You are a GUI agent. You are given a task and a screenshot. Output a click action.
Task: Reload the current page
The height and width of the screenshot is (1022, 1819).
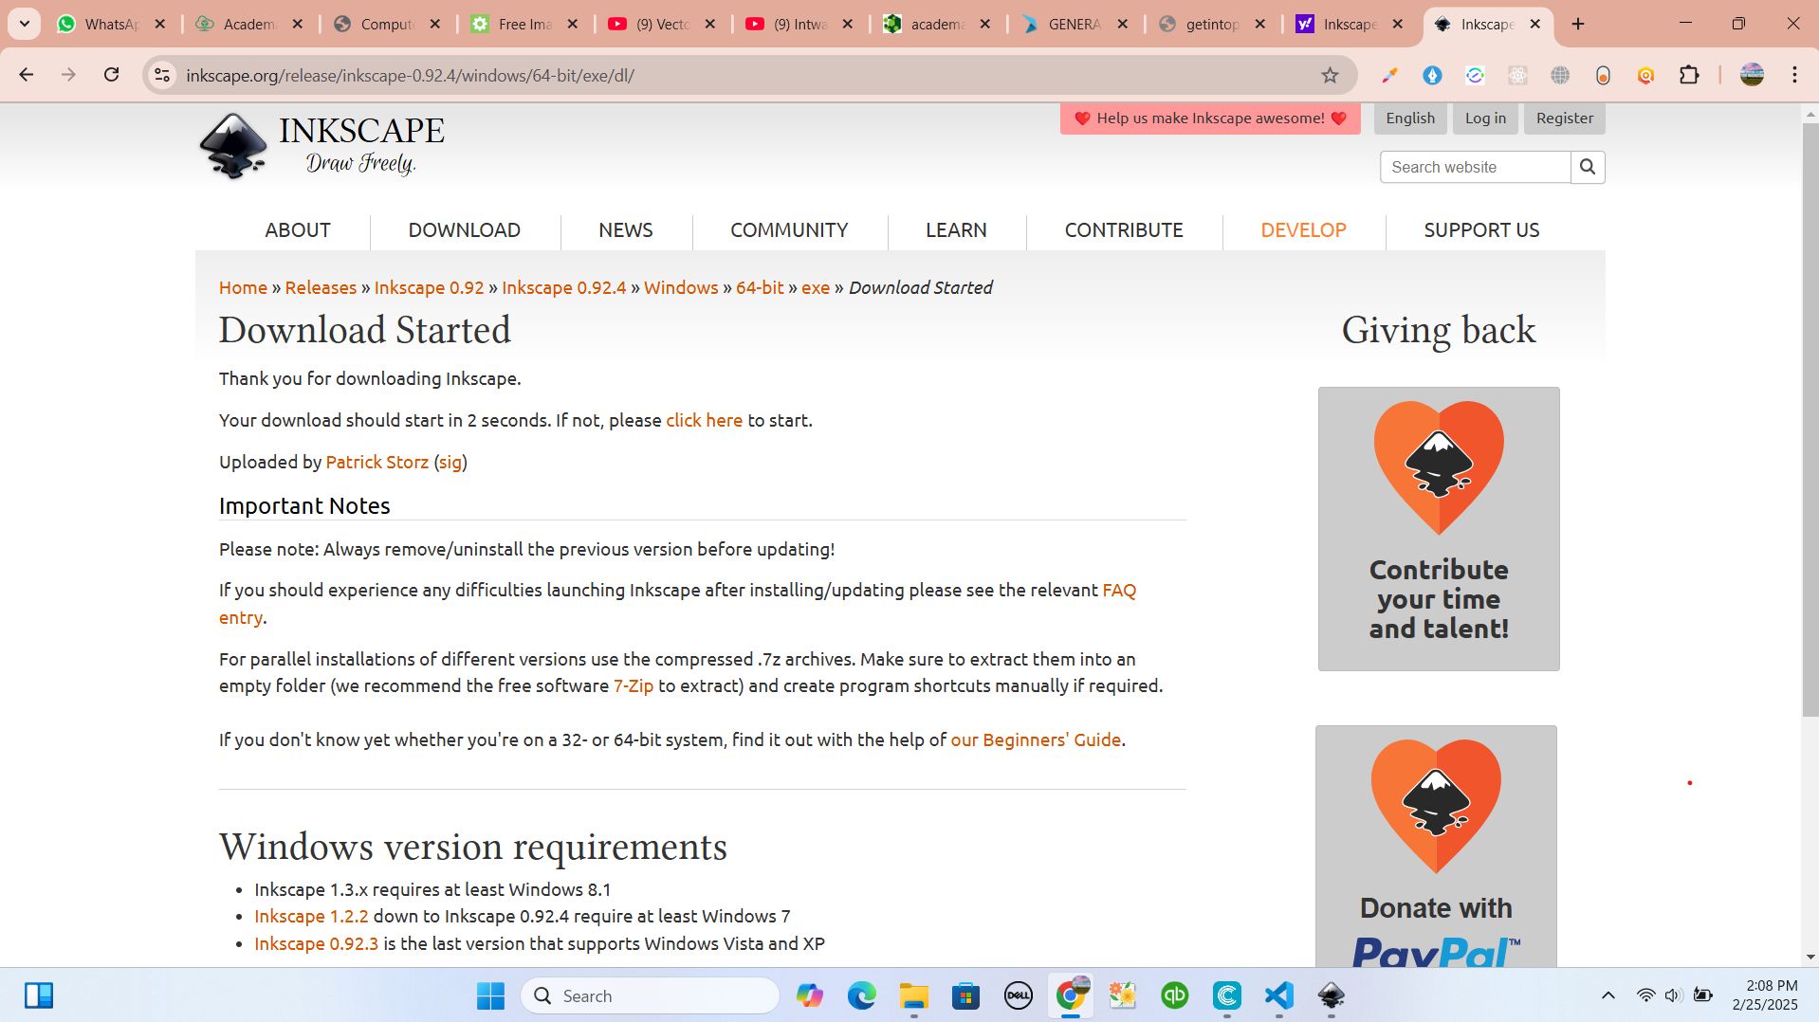[x=111, y=75]
